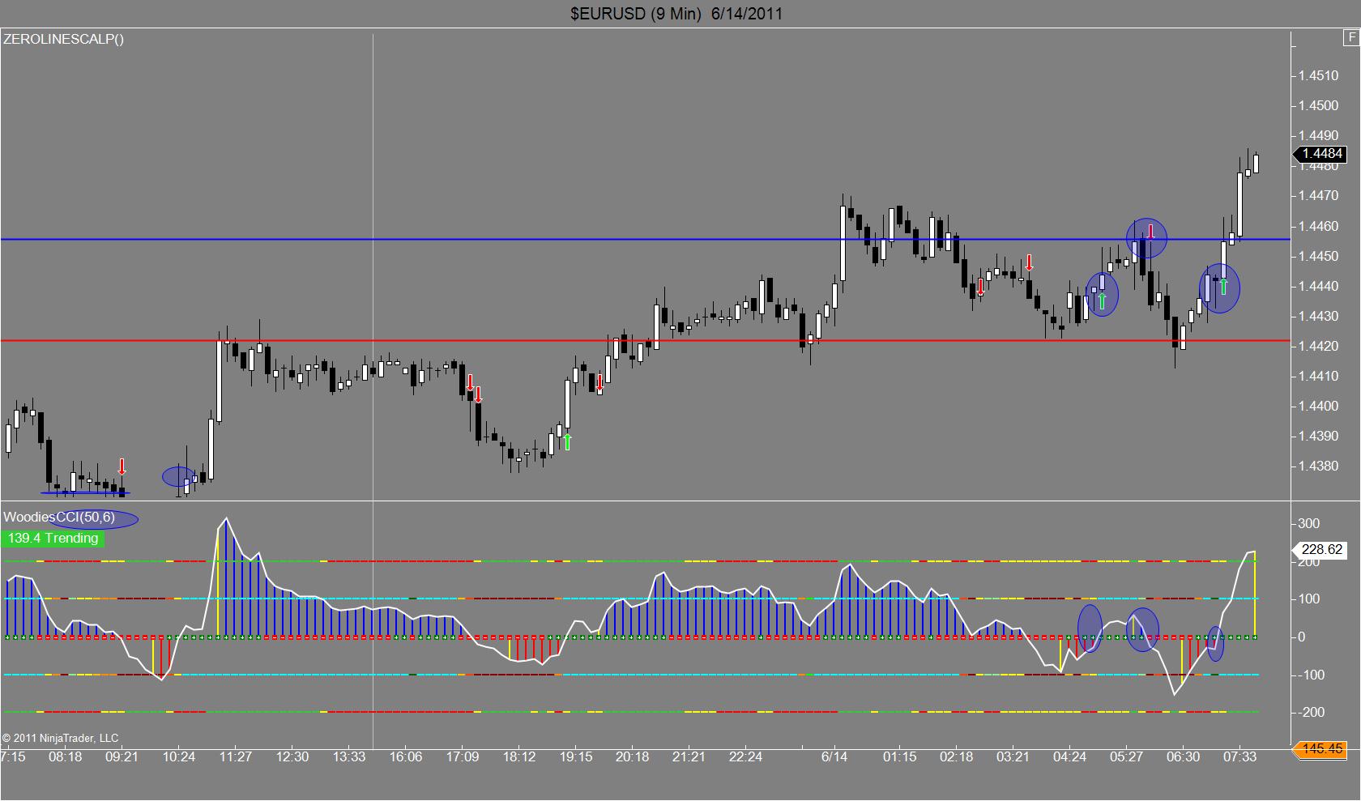Click the 11:27 time axis label
Image resolution: width=1361 pixels, height=801 pixels.
coord(236,756)
